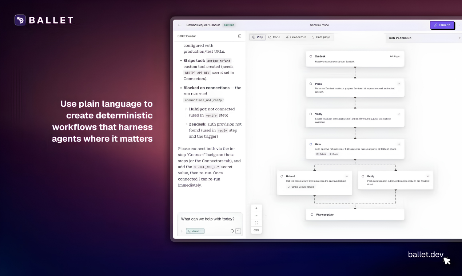
Task: Click the Publish button
Action: point(442,25)
